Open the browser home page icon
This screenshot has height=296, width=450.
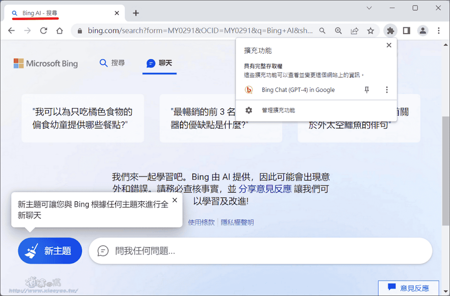pos(59,30)
